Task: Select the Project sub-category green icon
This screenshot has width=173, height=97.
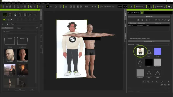Action: coord(4,20)
